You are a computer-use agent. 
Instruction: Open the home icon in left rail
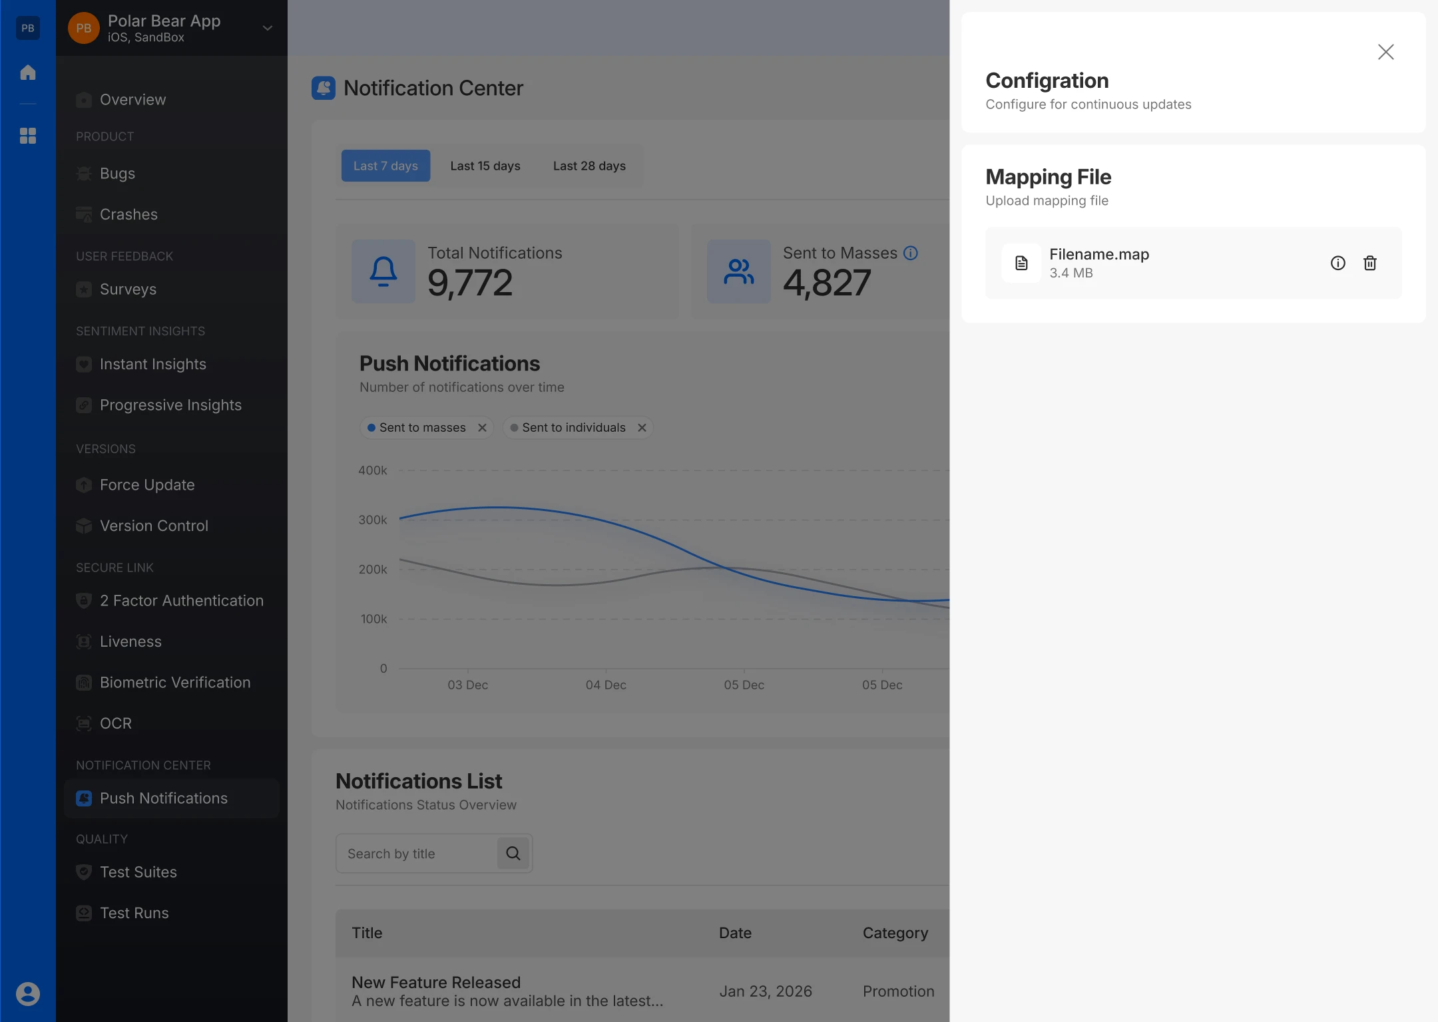pos(28,73)
